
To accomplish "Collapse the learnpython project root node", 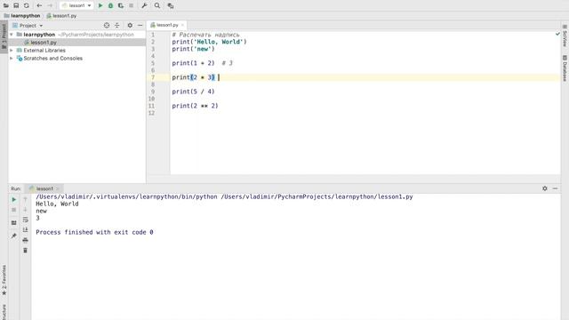I will (x=12, y=35).
